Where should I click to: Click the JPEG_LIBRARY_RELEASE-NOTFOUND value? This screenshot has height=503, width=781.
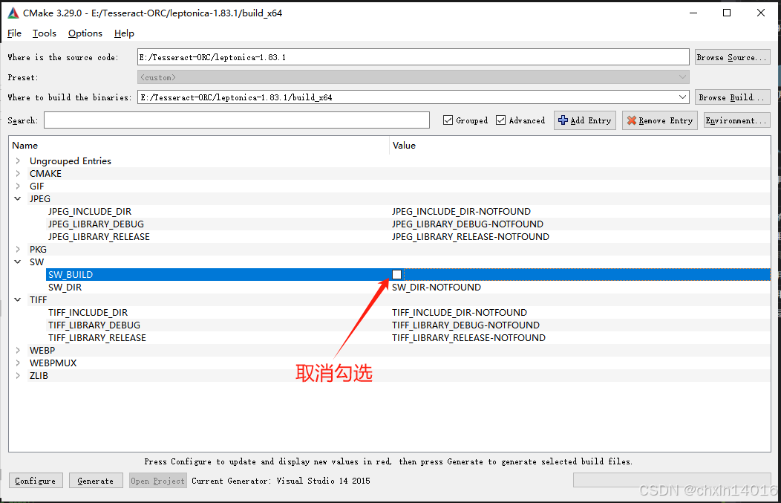pyautogui.click(x=471, y=237)
